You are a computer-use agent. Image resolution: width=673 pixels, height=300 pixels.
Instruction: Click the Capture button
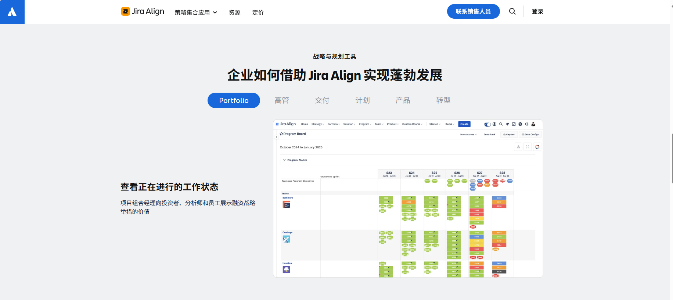(509, 134)
